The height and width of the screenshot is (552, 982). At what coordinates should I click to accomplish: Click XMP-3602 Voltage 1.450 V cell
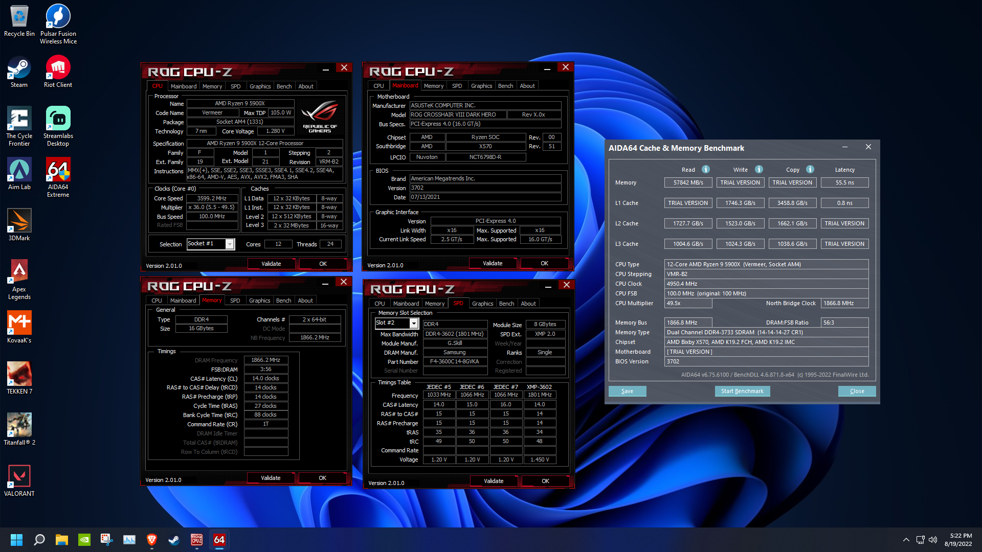pyautogui.click(x=540, y=459)
